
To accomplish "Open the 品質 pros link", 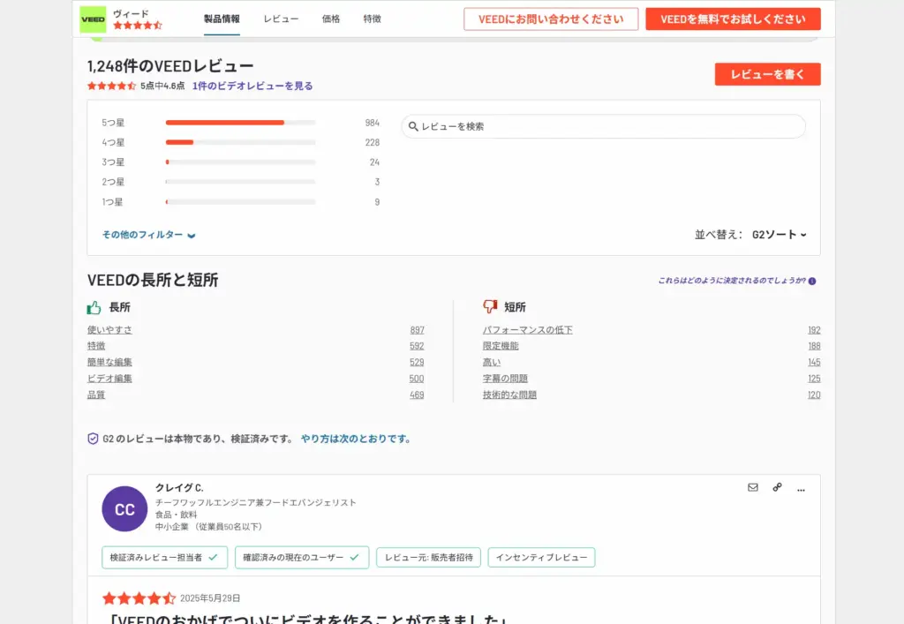I will click(x=96, y=395).
